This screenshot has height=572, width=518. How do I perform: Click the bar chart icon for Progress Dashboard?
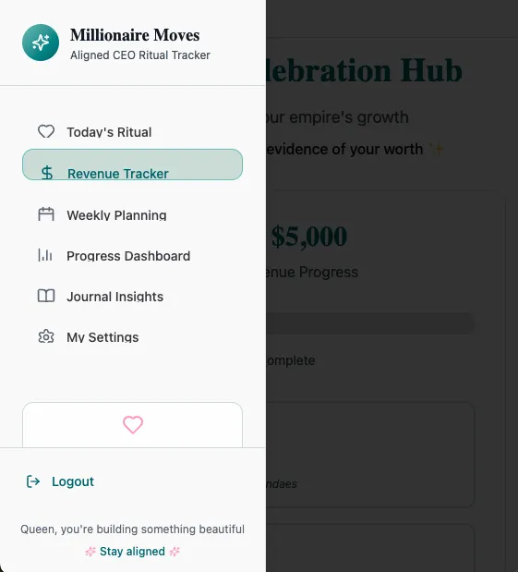pos(45,255)
